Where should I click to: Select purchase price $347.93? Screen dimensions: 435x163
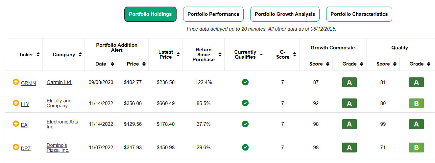click(133, 148)
